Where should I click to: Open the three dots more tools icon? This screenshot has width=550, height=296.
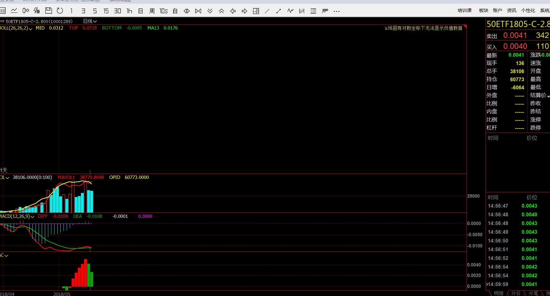(336, 11)
